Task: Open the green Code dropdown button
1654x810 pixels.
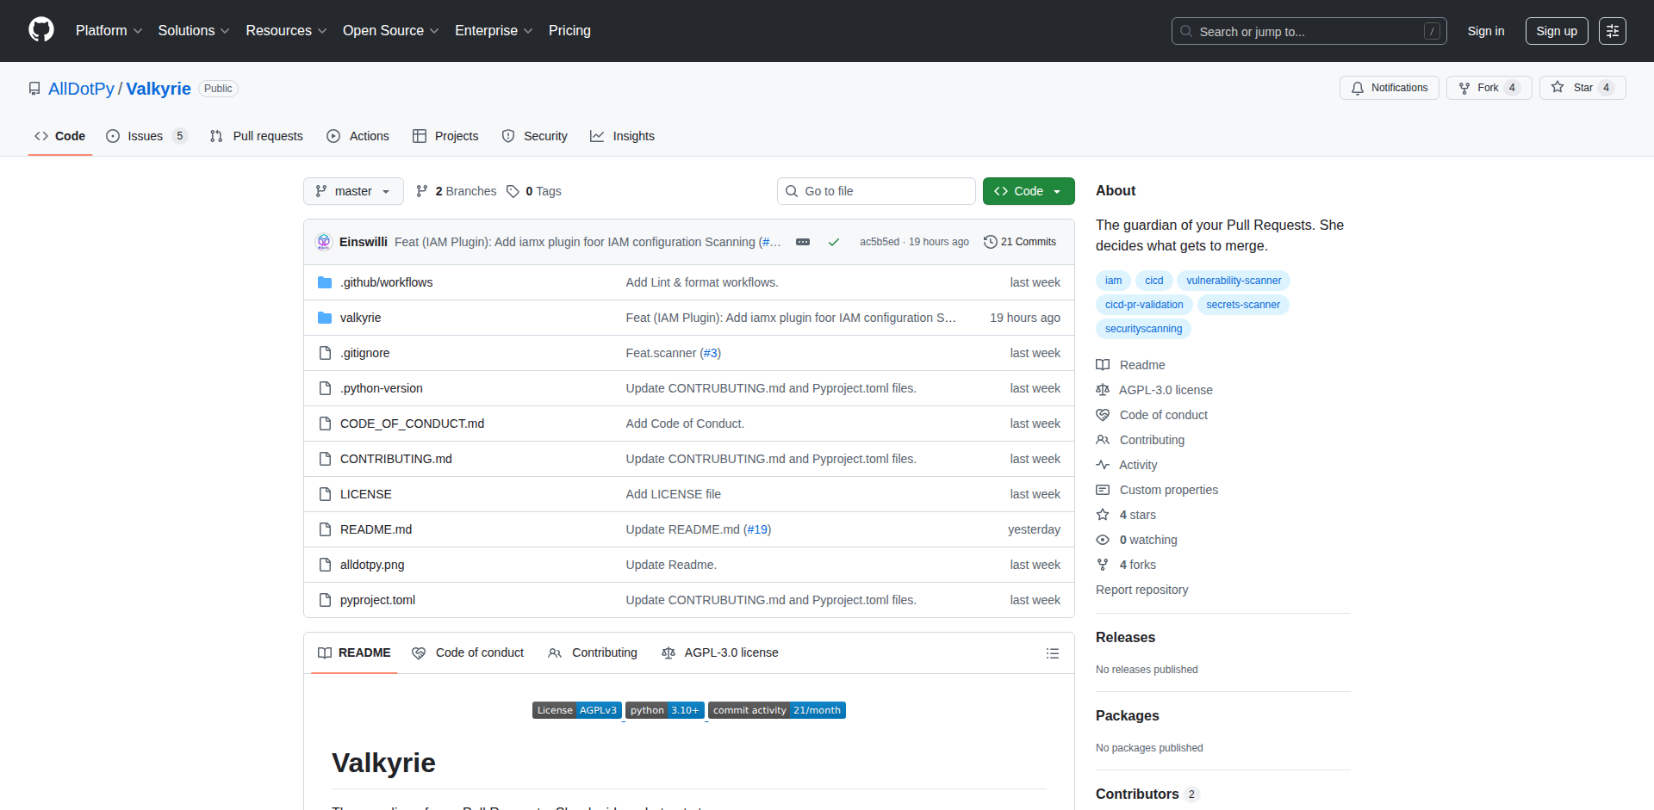Action: pos(1029,191)
